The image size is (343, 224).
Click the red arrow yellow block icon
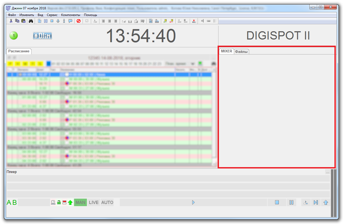tap(171, 21)
